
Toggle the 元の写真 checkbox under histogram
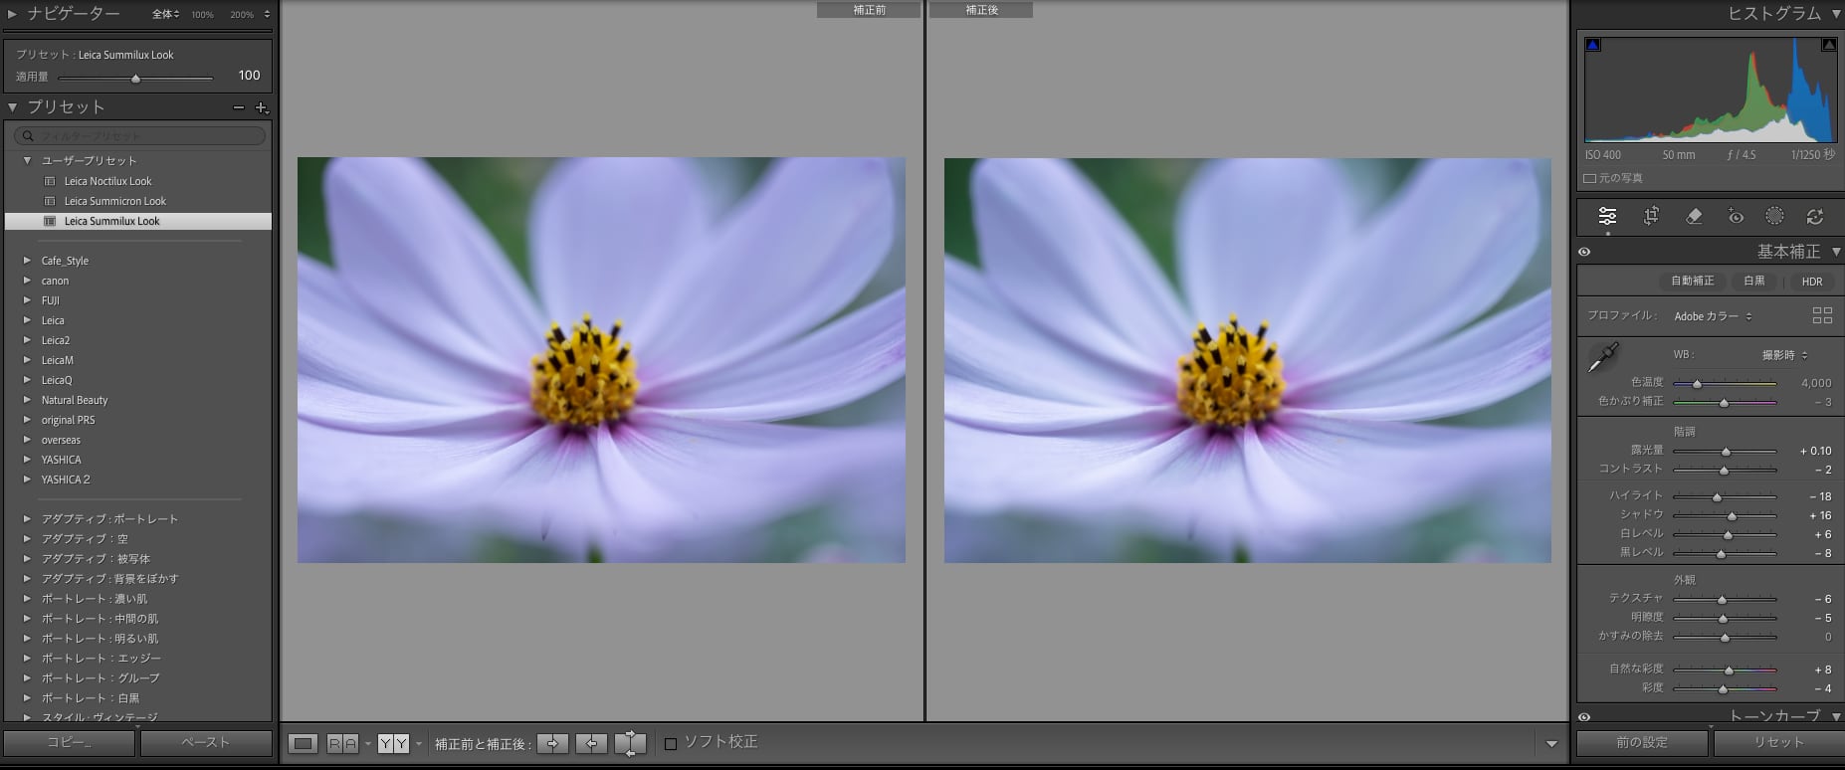pyautogui.click(x=1589, y=178)
